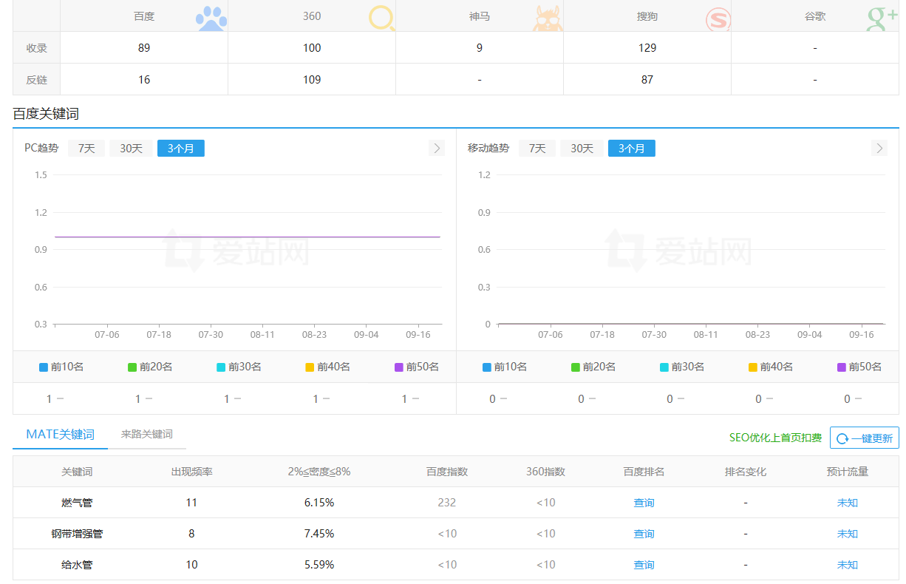This screenshot has width=906, height=584.
Task: Select 30天 in 移动趋势 chart
Action: click(582, 148)
